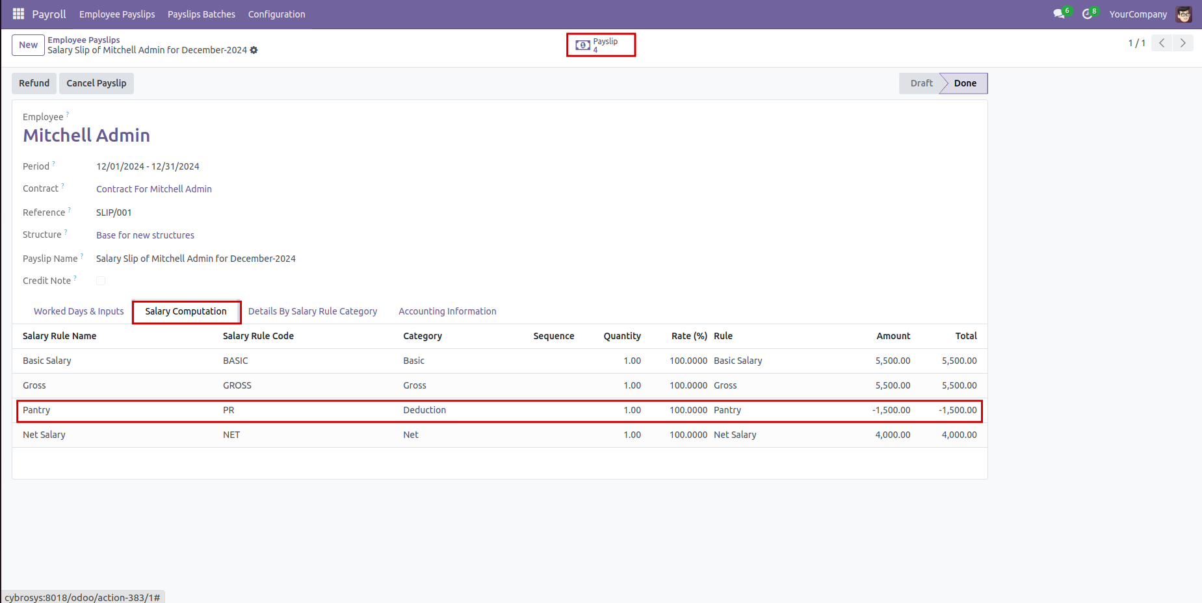This screenshot has width=1202, height=603.
Task: Open the Payslips Batches menu
Action: pos(202,14)
